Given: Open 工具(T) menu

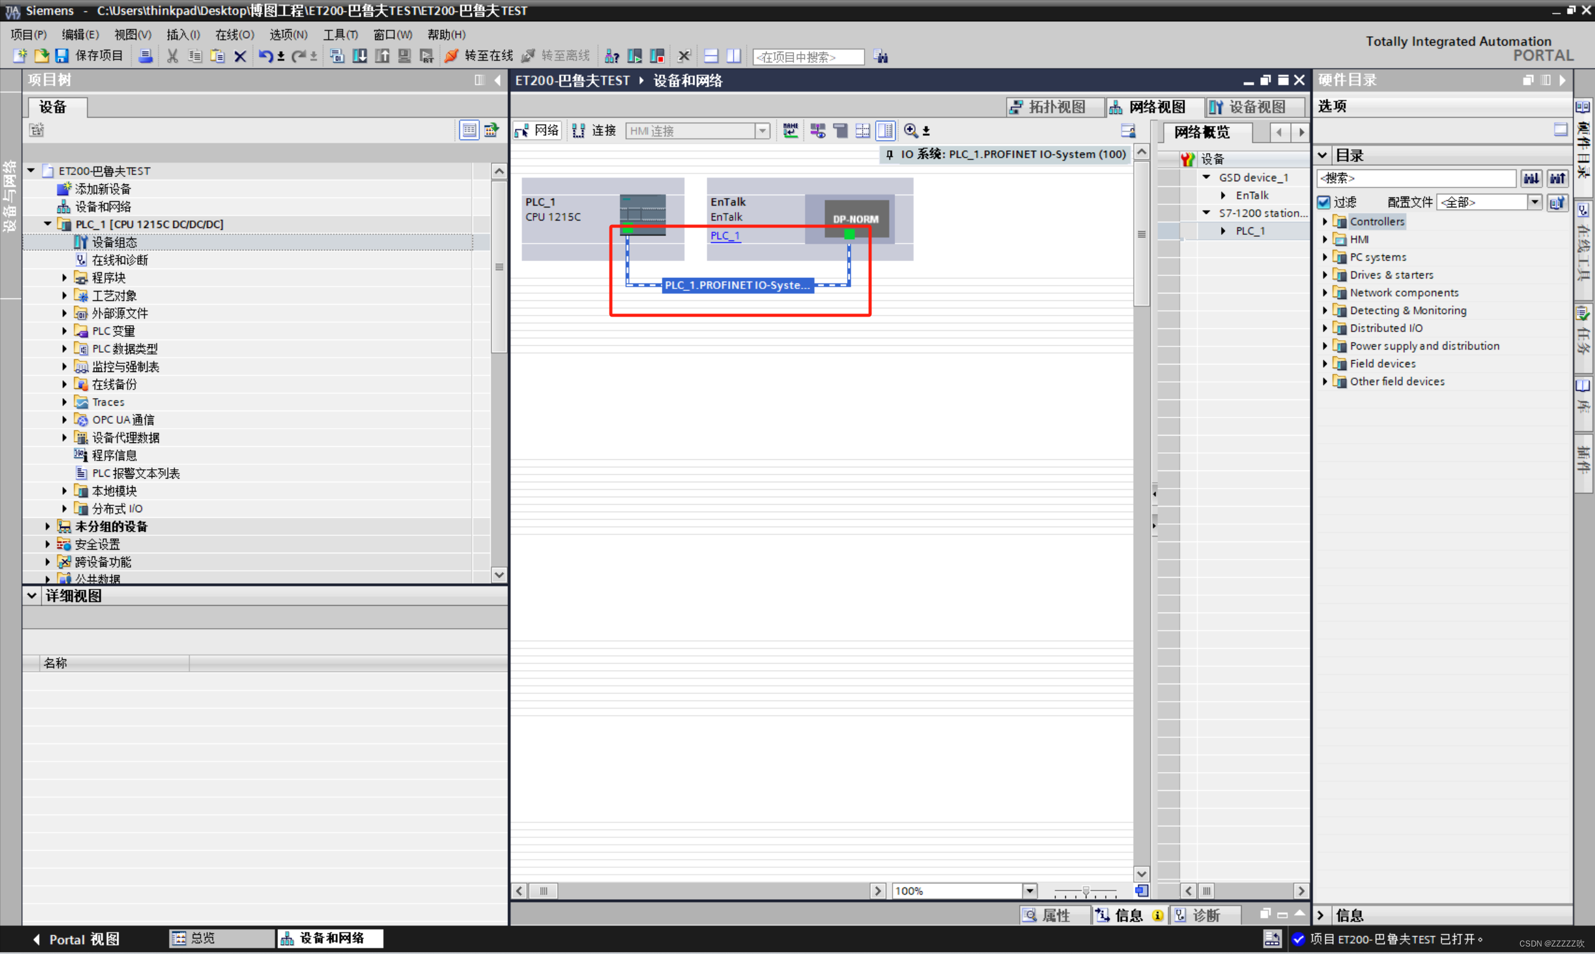Looking at the screenshot, I should 341,34.
